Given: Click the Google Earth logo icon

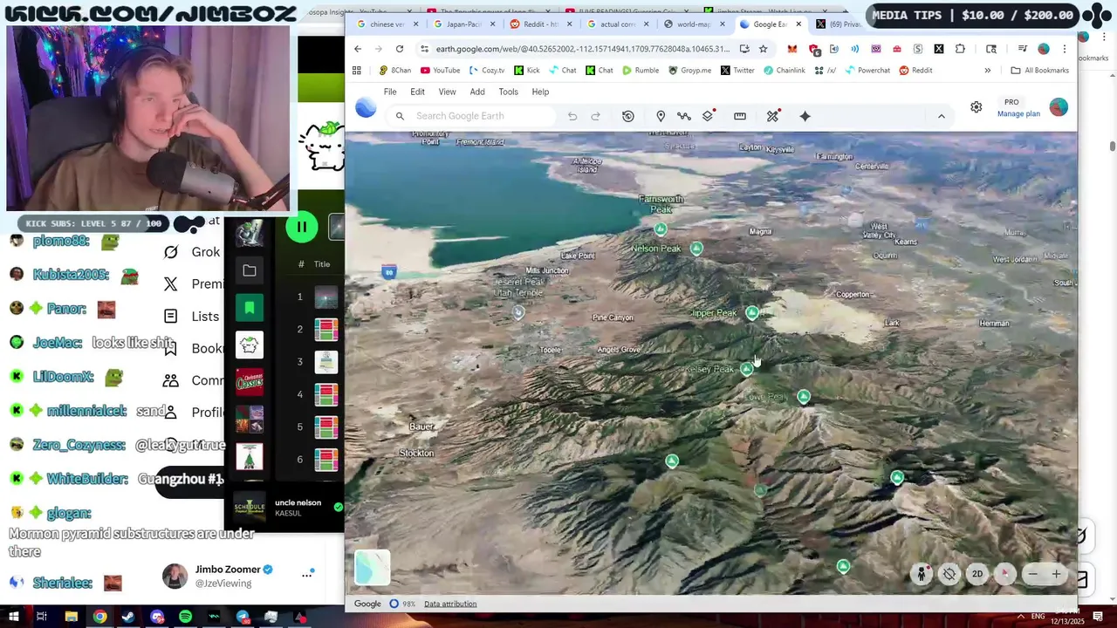Looking at the screenshot, I should 366,107.
